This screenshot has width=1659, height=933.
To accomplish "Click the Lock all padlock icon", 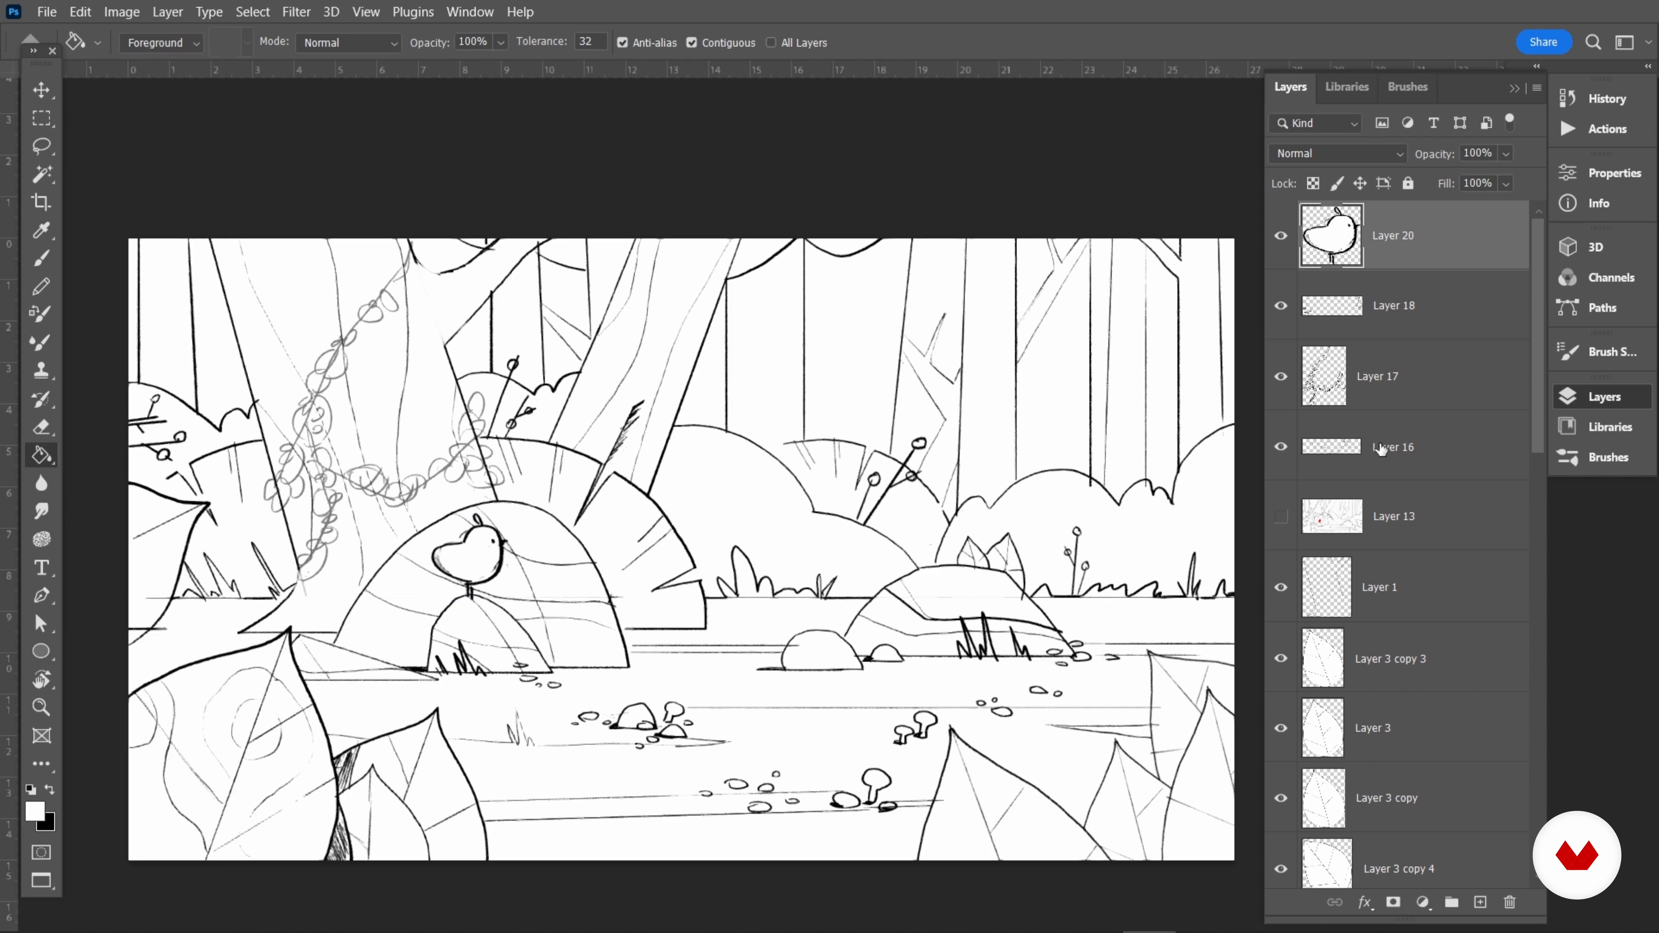I will tap(1408, 184).
